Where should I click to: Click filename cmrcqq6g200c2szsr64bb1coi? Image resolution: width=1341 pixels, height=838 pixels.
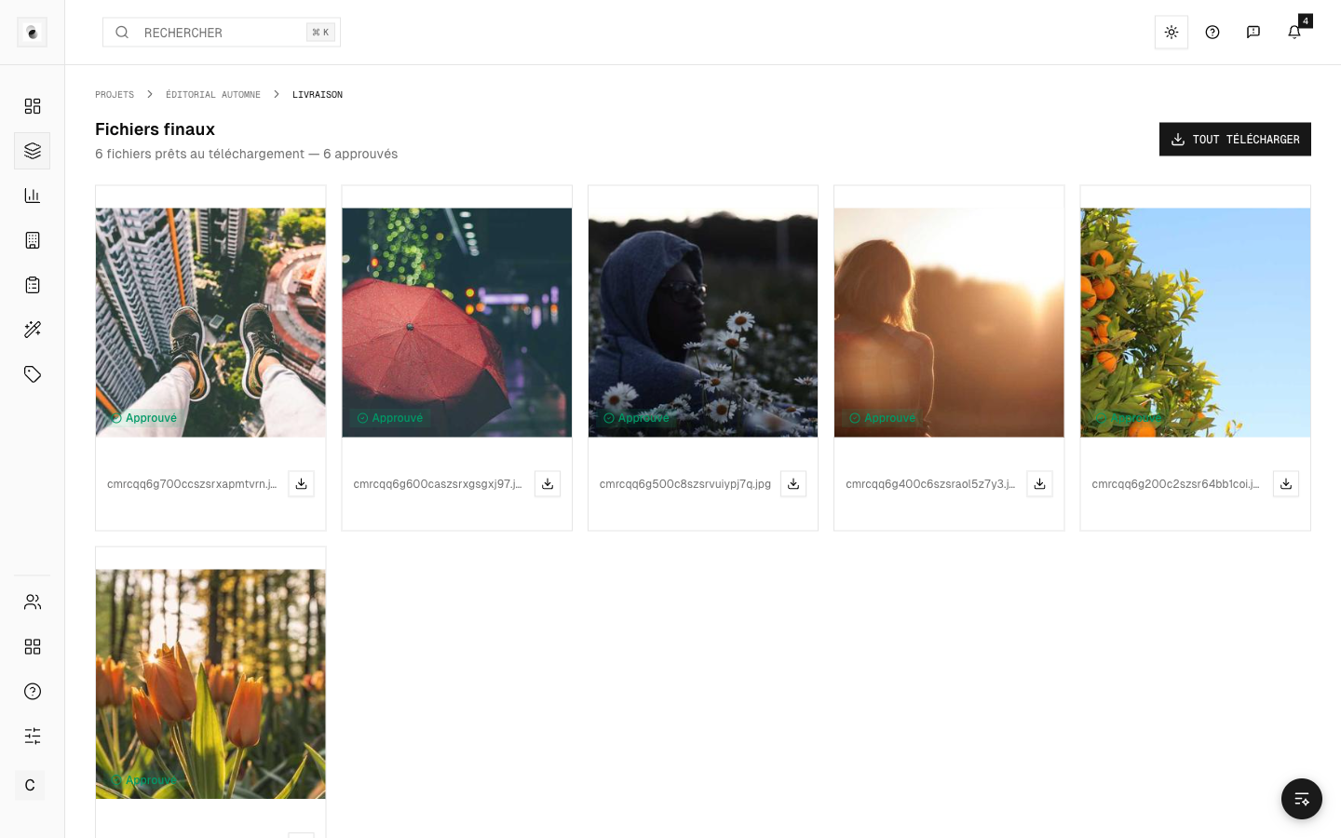(x=1176, y=484)
